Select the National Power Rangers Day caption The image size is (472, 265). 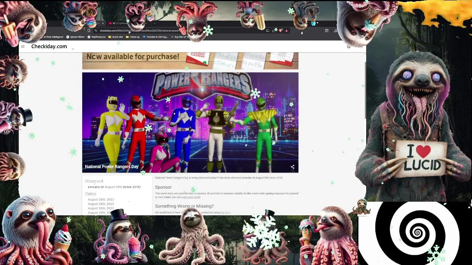tap(112, 167)
